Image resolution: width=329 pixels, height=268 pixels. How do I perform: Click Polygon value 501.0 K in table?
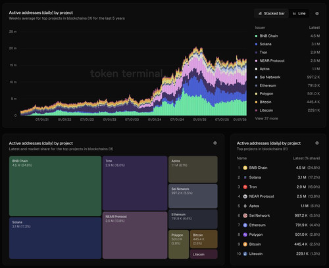[x=301, y=234]
